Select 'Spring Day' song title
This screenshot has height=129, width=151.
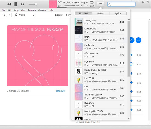tap(90, 20)
